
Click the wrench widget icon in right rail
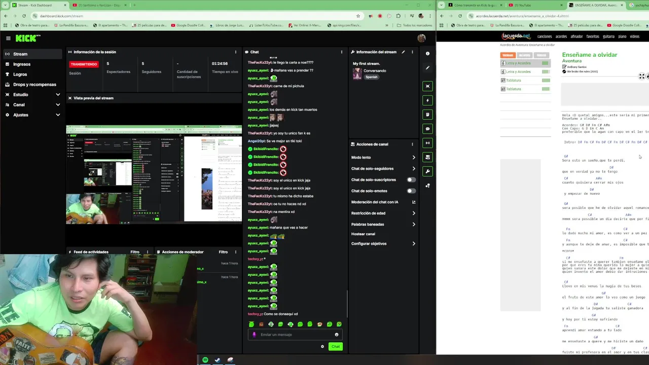pyautogui.click(x=427, y=171)
